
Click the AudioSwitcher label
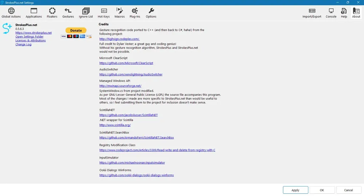pyautogui.click(x=108, y=70)
